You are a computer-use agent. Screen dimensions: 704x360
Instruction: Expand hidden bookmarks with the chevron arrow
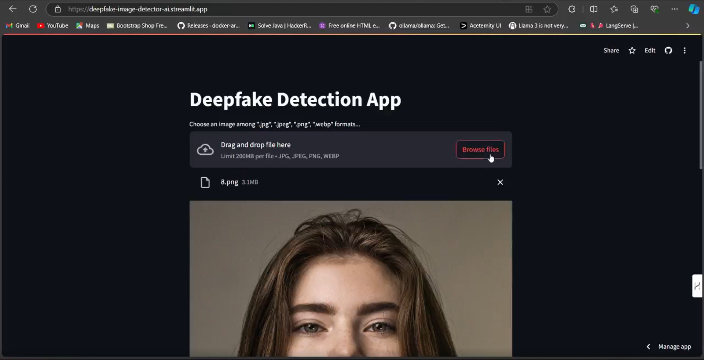click(x=687, y=26)
